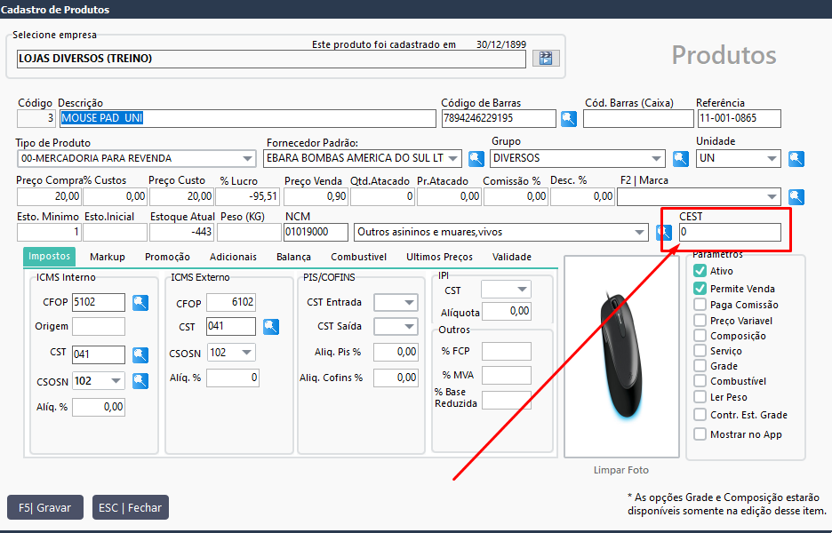Click the Descrição field with MOUSE PAD UNI
The image size is (832, 533).
tap(247, 118)
